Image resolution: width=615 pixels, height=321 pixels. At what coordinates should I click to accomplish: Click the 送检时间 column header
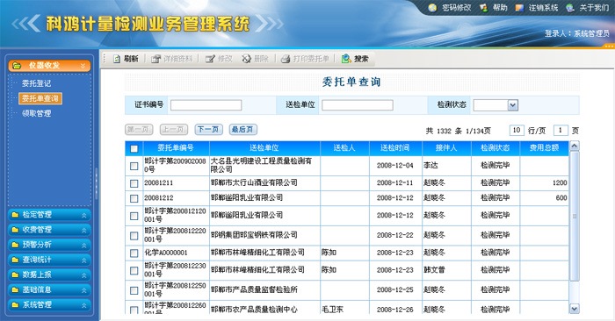pyautogui.click(x=395, y=148)
